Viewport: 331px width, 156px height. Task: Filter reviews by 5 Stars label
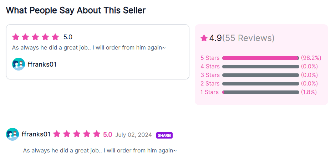point(210,58)
